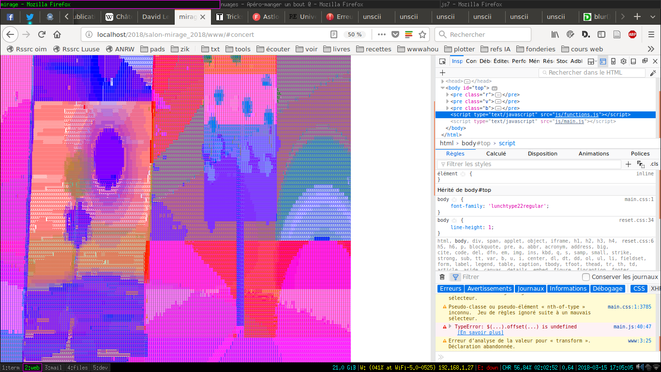Image resolution: width=661 pixels, height=372 pixels.
Task: Follow the En savoir plus link
Action: 480,333
